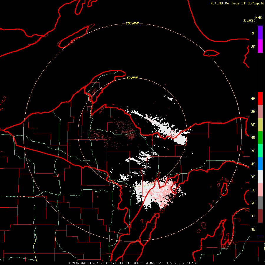The width and height of the screenshot is (265, 265).
Task: Click the 22:35 timestamp
Action: [190, 263]
